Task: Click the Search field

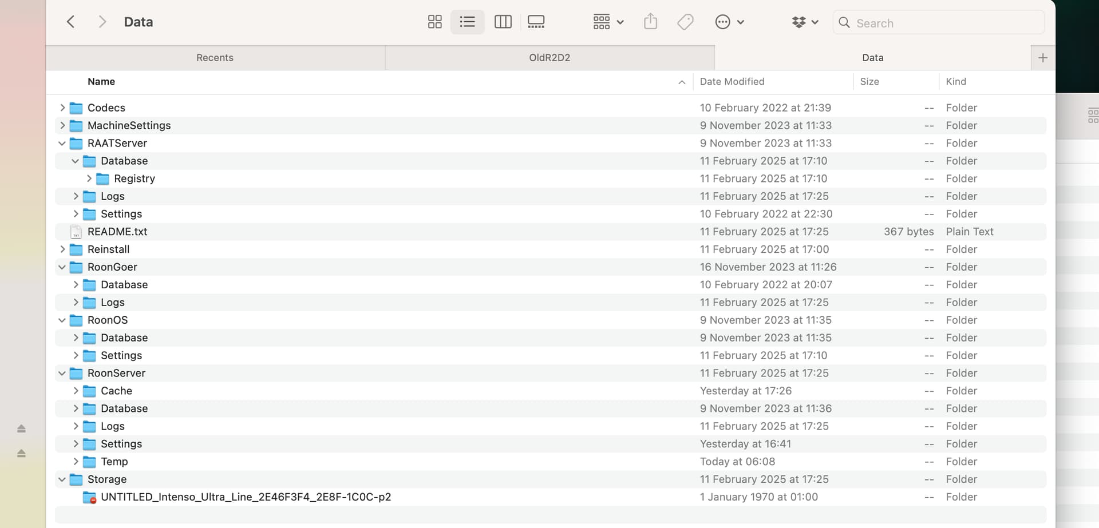Action: 939,22
